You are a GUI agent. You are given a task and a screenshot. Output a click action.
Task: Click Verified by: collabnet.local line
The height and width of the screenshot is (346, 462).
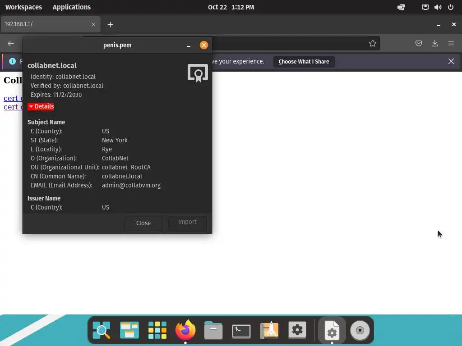click(x=67, y=86)
